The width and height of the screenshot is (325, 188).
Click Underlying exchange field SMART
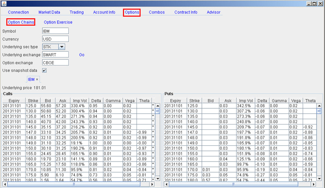55,55
